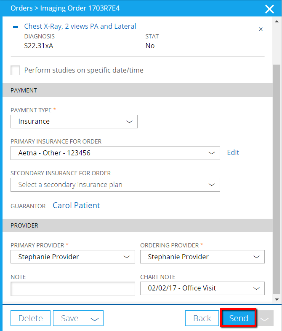This screenshot has height=331, width=282.
Task: Remove the Chest X-Ray study
Action: [x=261, y=29]
